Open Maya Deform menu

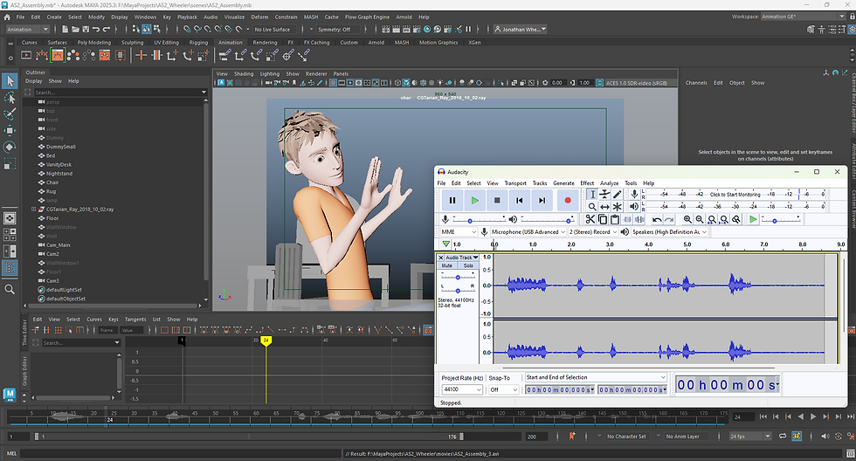[x=260, y=17]
